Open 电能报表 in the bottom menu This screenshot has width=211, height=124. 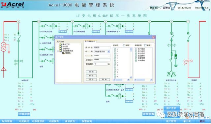[54, 121]
